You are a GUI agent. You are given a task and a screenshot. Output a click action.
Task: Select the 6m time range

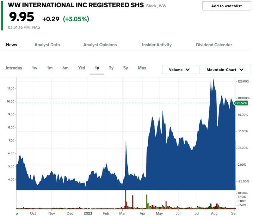click(x=65, y=68)
